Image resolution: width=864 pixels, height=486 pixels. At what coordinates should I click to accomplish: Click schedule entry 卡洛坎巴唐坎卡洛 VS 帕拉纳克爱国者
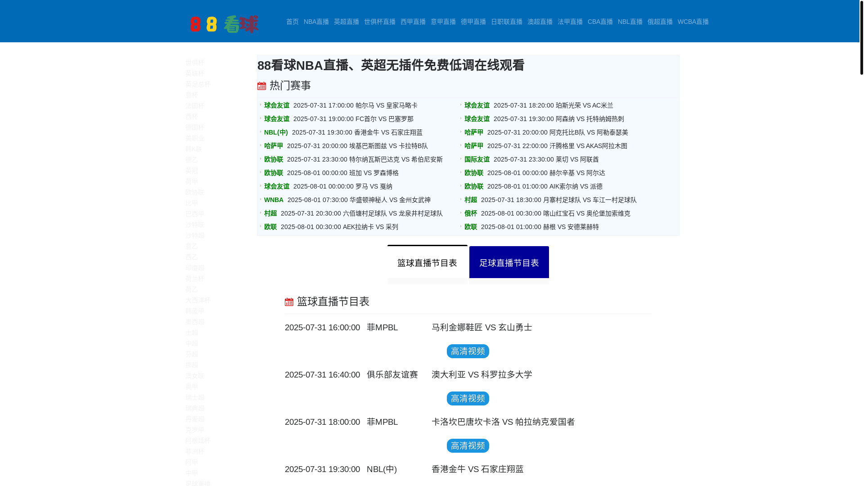click(x=503, y=422)
